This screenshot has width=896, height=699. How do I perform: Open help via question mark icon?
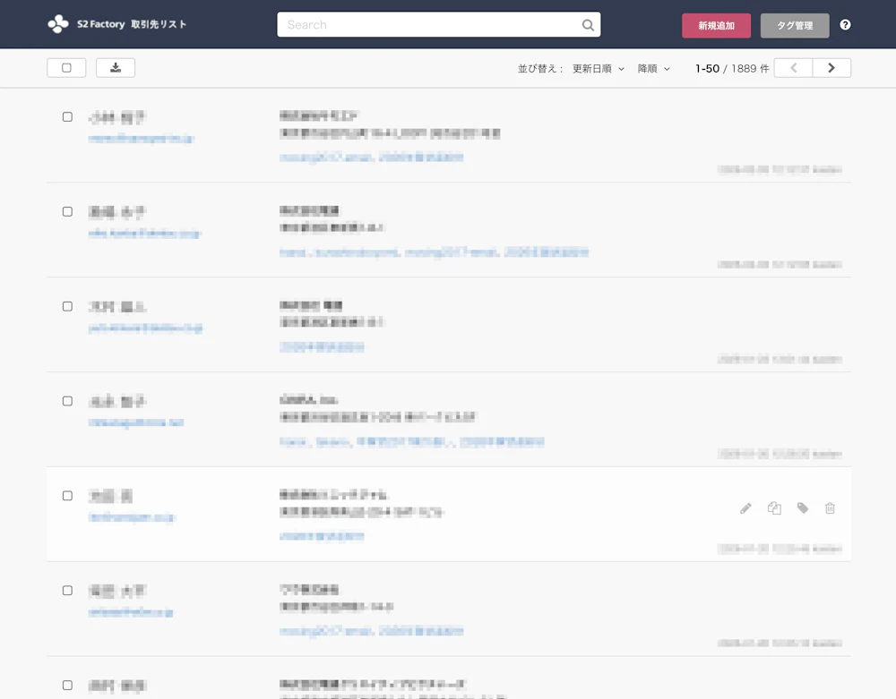click(845, 24)
